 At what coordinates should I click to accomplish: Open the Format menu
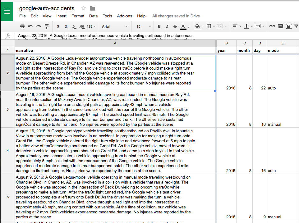(x=78, y=16)
